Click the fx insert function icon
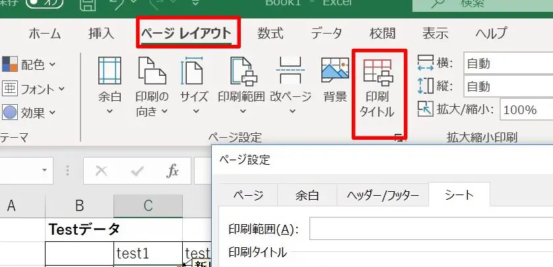Image resolution: width=553 pixels, height=267 pixels. (172, 171)
